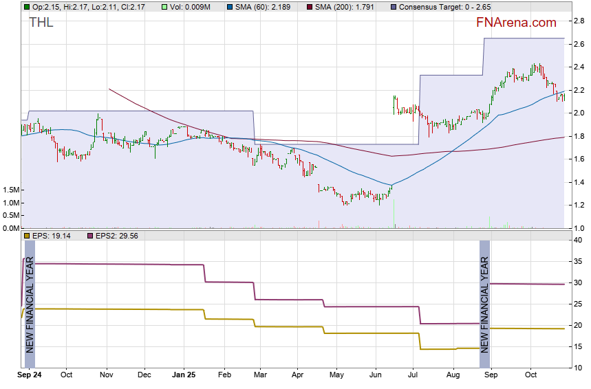
Task: Click the gold EPS legend swatch
Action: pos(26,236)
